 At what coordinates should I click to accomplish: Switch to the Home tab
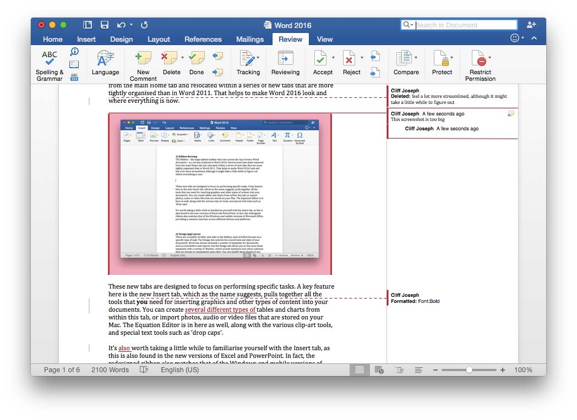pos(53,40)
